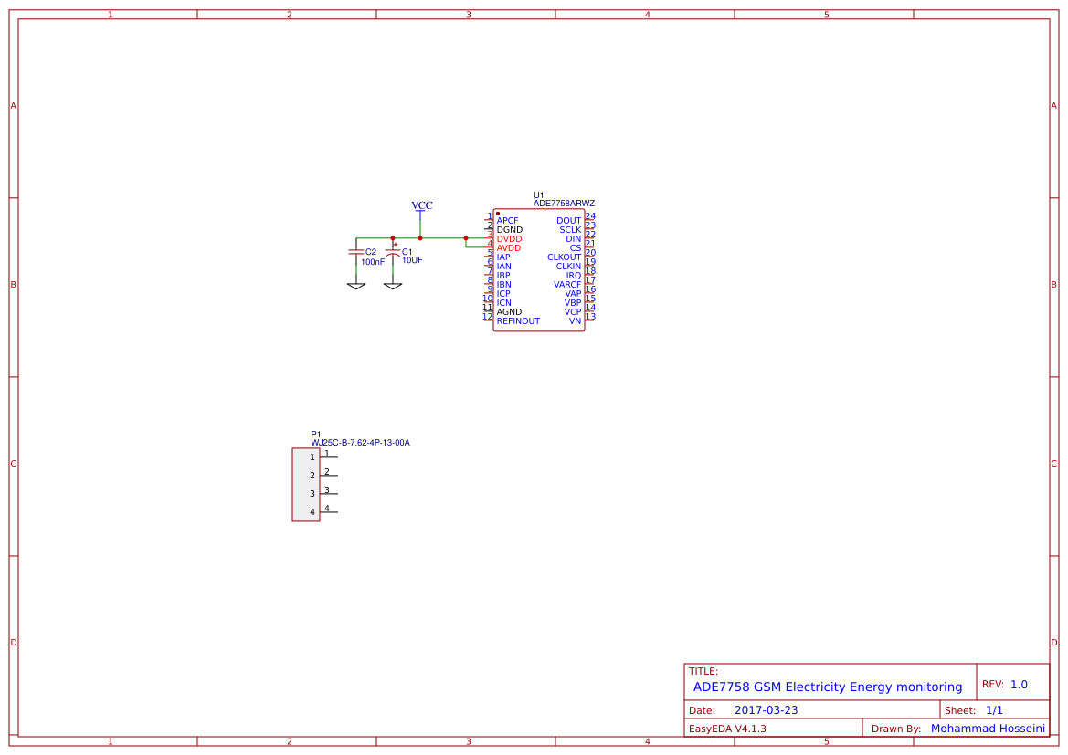The image size is (1068, 755).
Task: Select the ADE7758ARWZ component symbol U1
Action: (539, 269)
